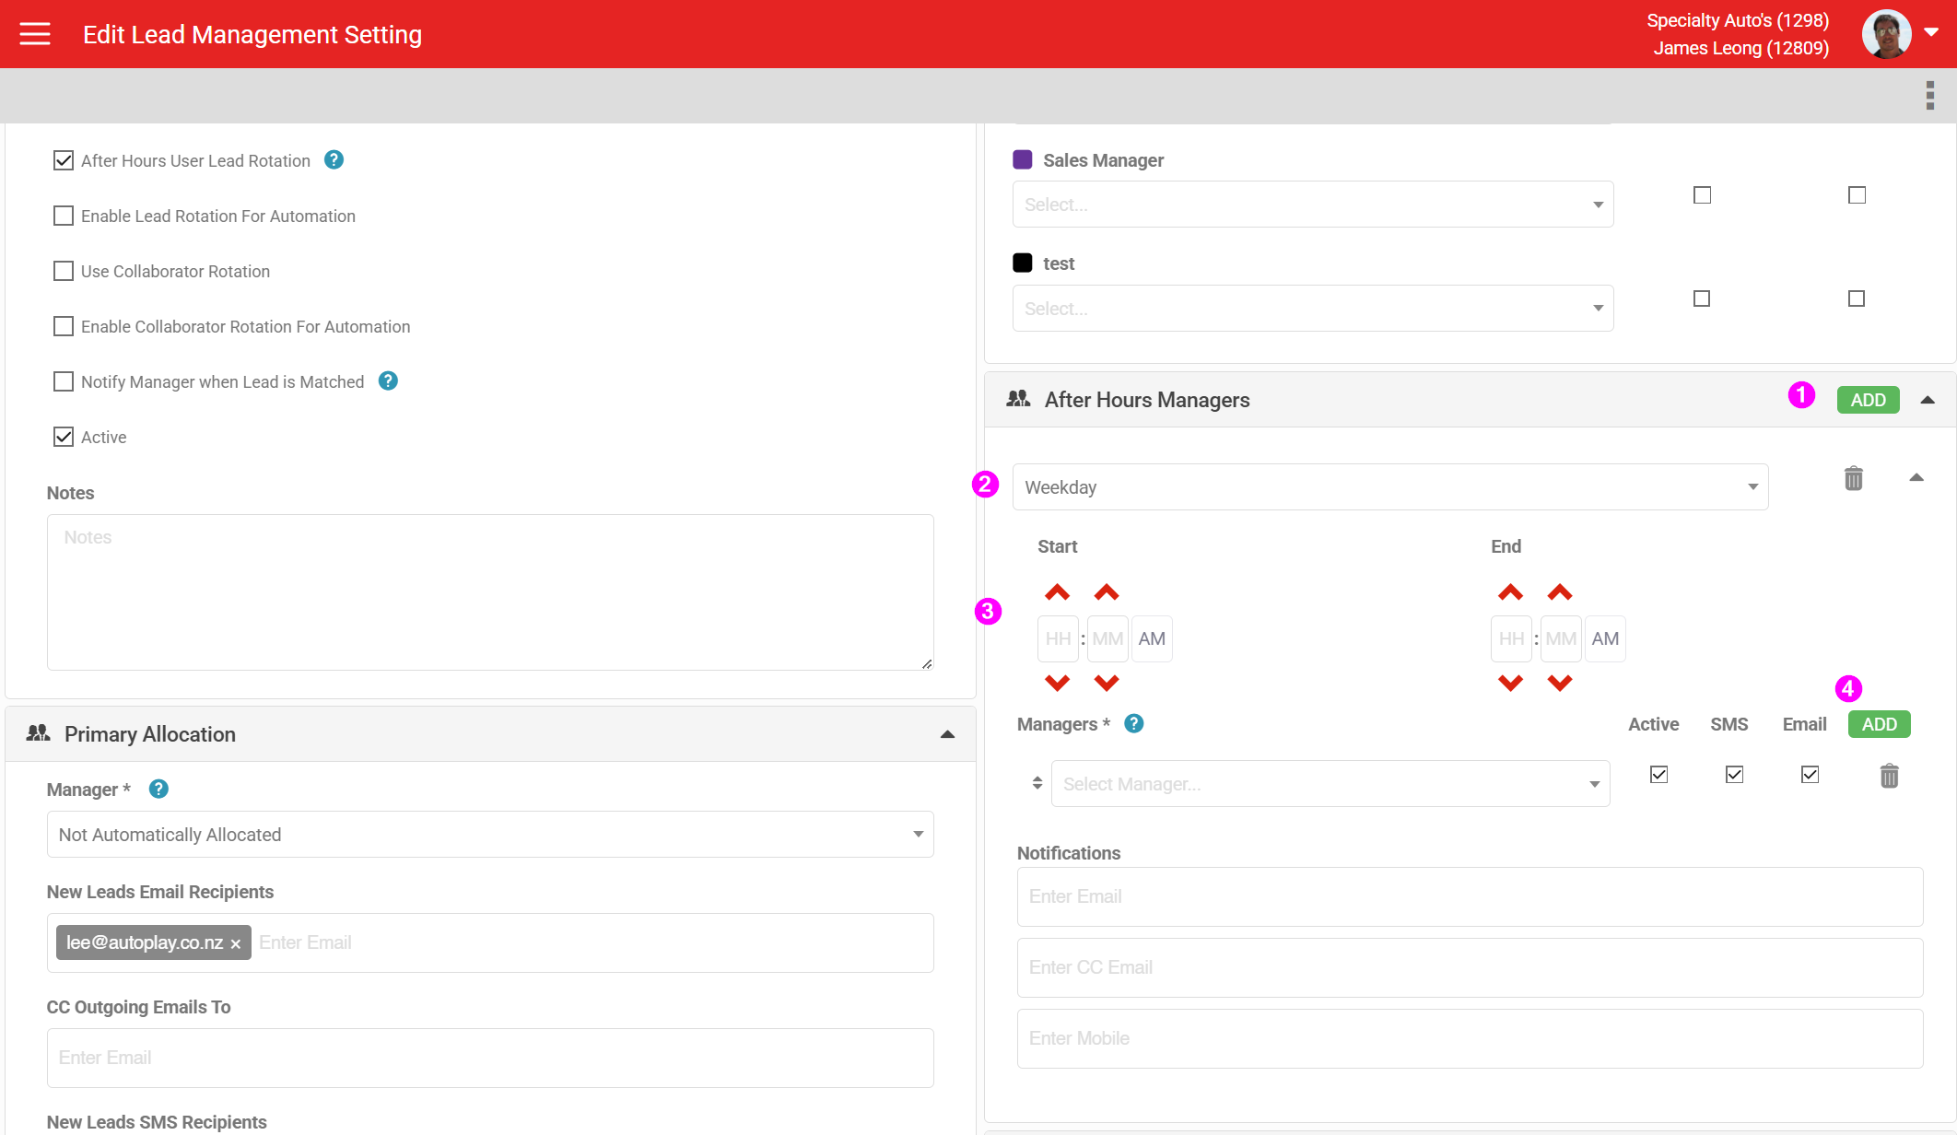Click help icon next to Notify Manager option

pyautogui.click(x=388, y=381)
